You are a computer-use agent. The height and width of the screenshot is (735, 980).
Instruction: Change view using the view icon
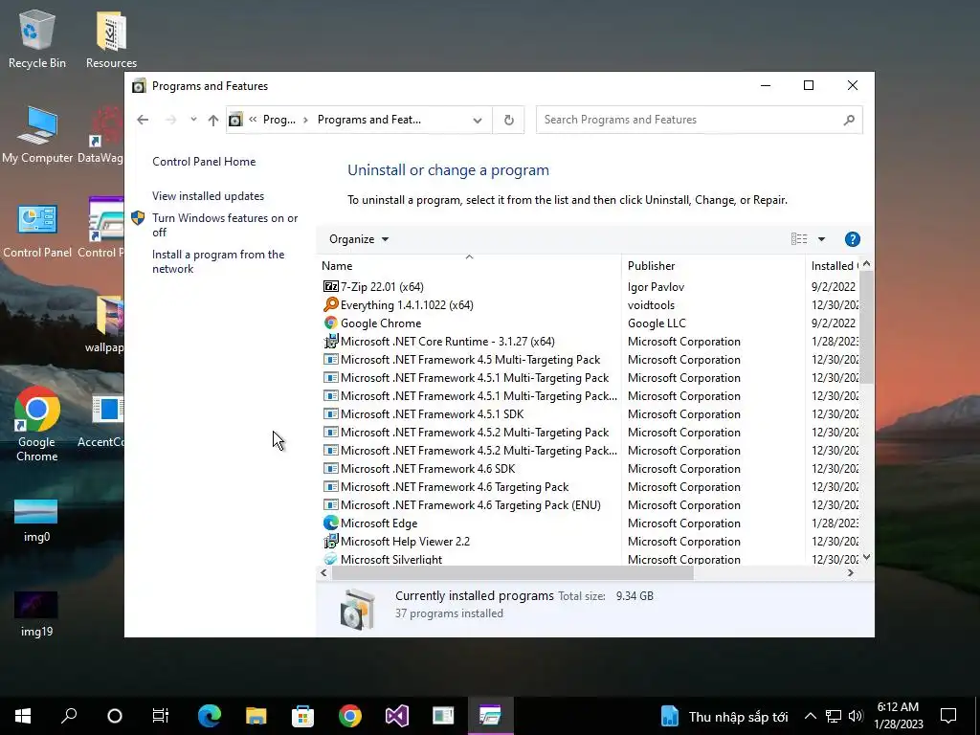coord(799,239)
